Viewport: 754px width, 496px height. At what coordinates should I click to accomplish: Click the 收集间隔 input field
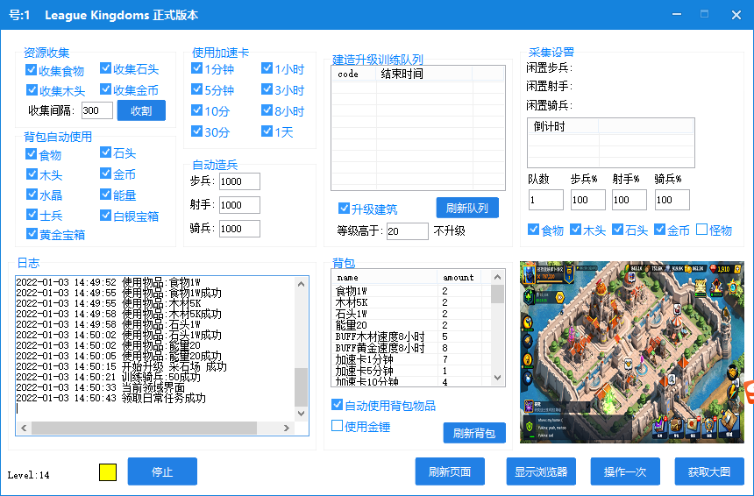96,110
